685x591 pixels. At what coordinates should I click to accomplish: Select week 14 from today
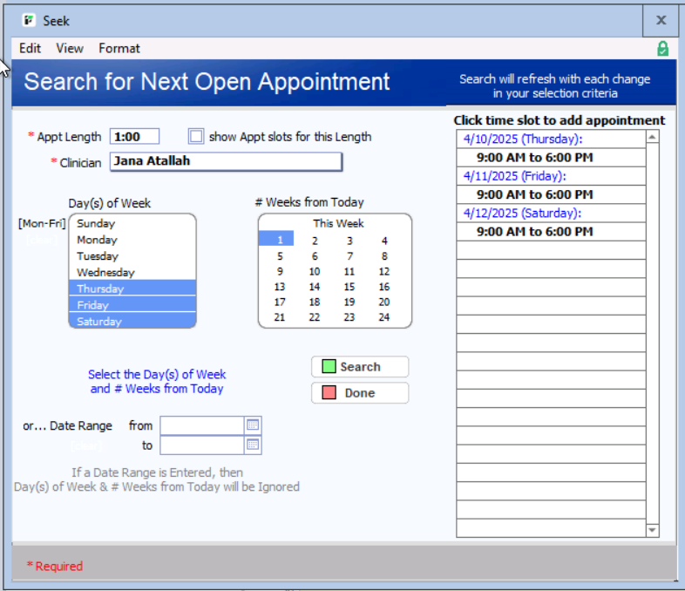(x=315, y=287)
